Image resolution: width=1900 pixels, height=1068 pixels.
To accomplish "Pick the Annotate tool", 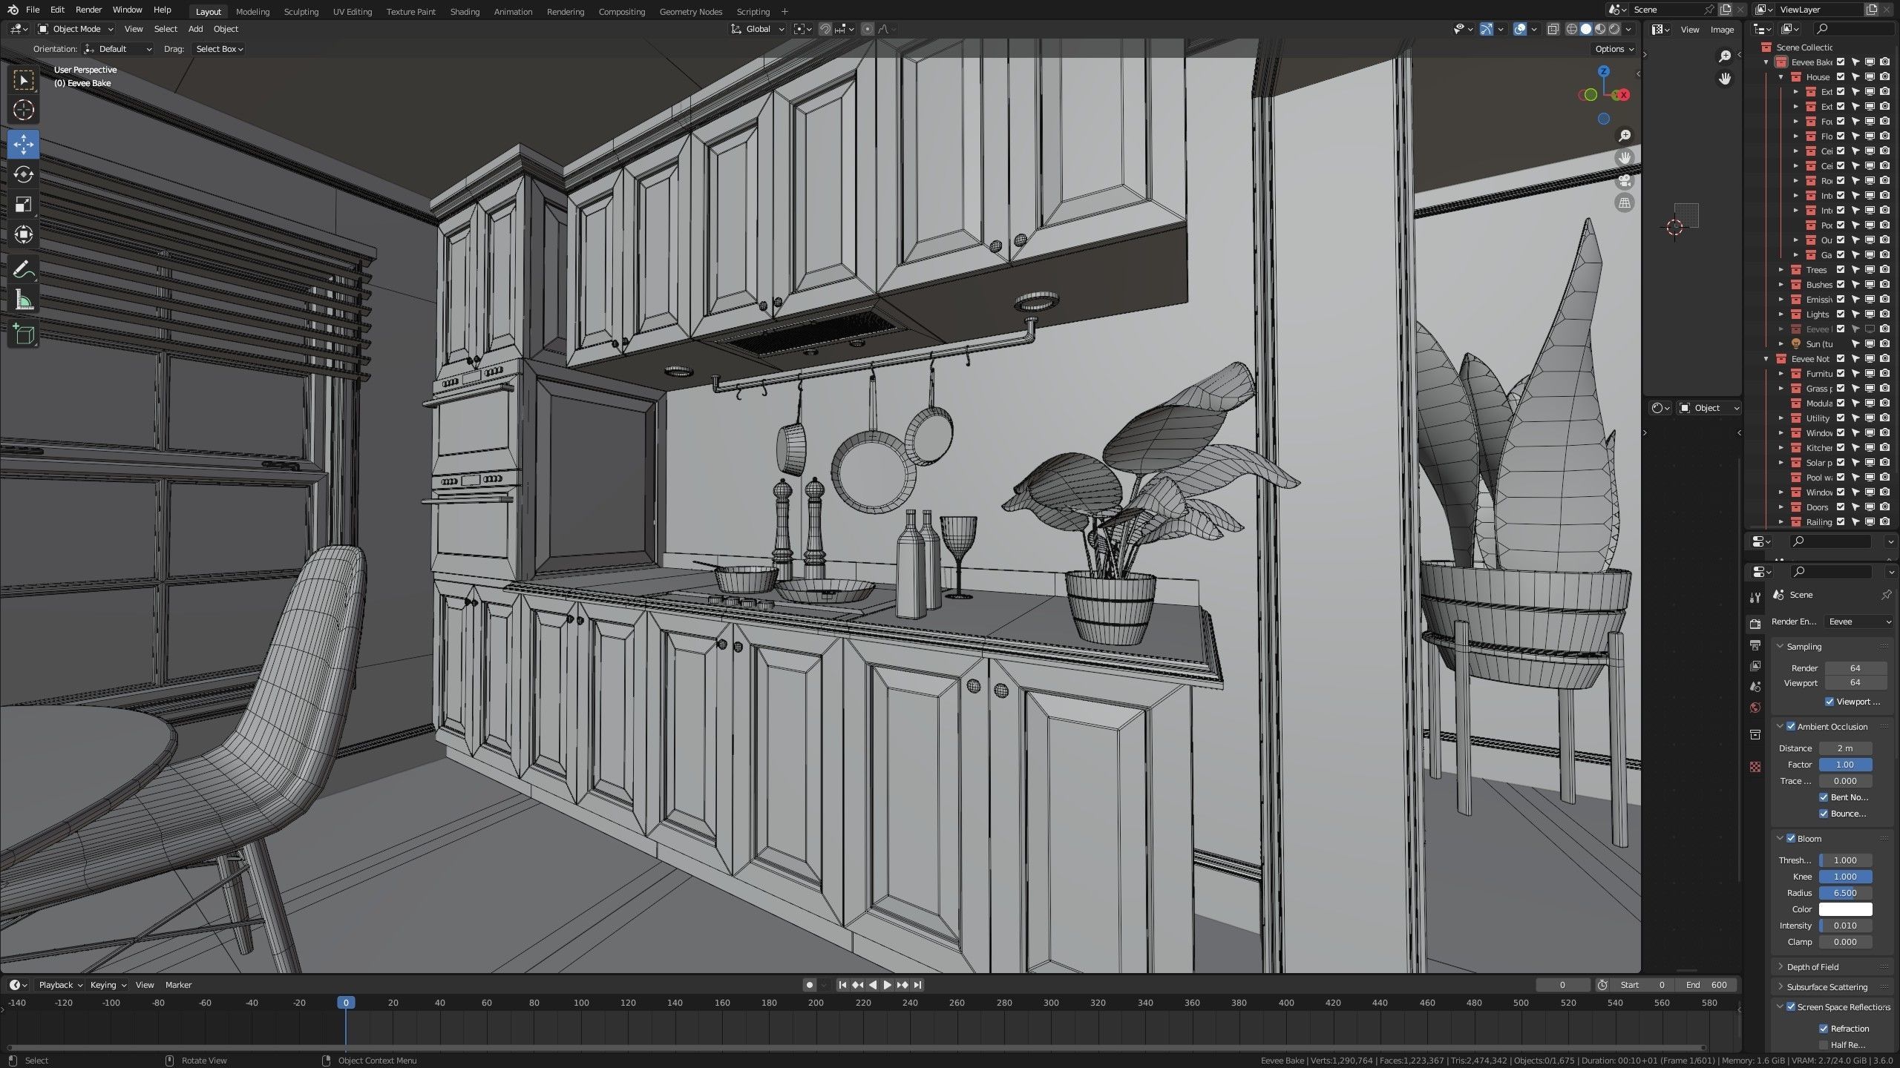I will coord(24,270).
